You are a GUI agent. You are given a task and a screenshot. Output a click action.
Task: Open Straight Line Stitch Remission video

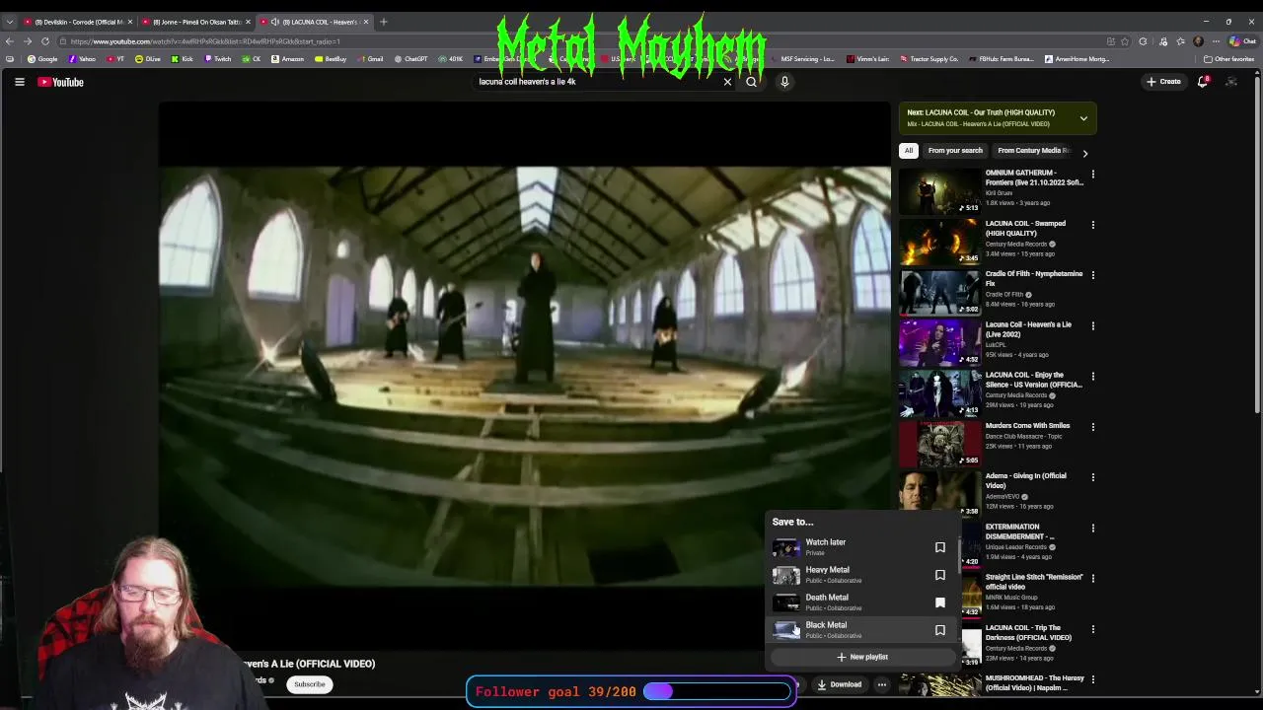[x=1034, y=582]
